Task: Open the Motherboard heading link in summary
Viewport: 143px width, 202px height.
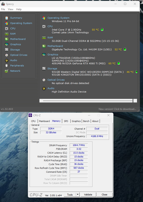Action: point(55,46)
